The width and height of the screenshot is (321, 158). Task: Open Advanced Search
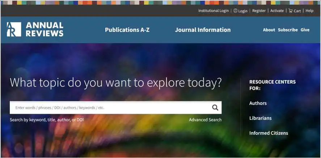coord(205,120)
